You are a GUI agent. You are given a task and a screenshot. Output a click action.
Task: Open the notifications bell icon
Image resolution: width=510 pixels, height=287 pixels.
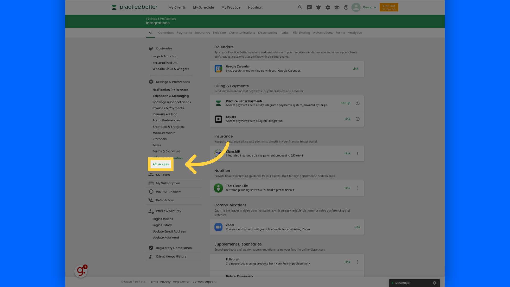(x=318, y=7)
